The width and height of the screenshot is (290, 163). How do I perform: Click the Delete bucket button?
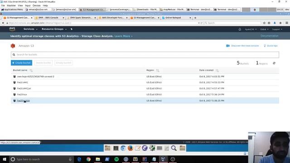(43, 63)
